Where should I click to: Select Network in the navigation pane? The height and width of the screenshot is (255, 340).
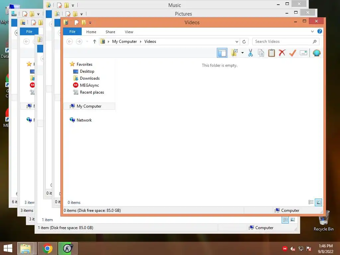(x=84, y=120)
